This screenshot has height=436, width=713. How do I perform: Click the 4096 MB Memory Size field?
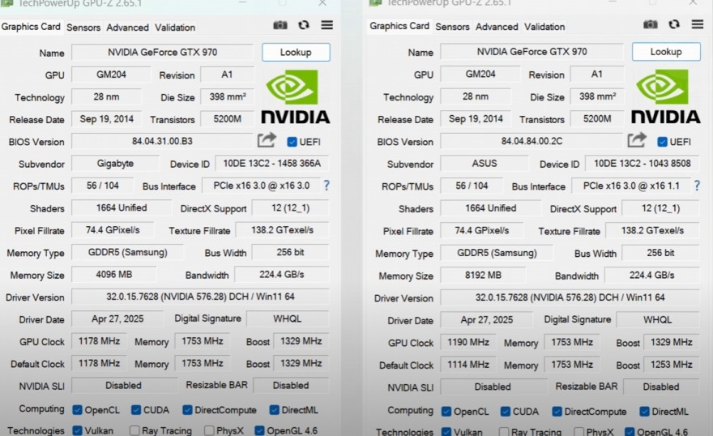click(x=114, y=275)
